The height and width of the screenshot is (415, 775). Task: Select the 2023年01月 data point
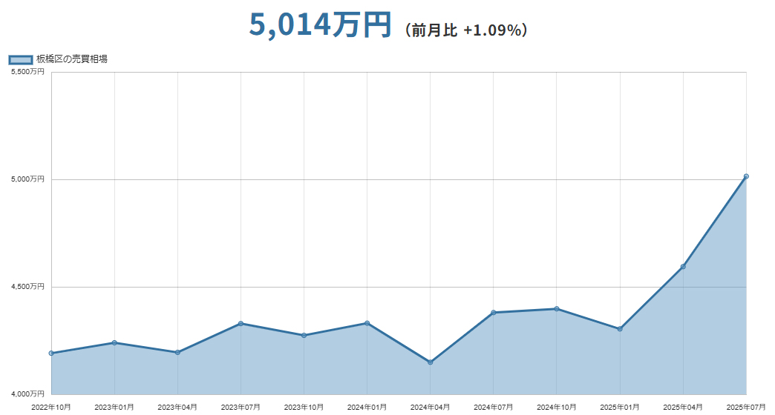click(x=114, y=342)
